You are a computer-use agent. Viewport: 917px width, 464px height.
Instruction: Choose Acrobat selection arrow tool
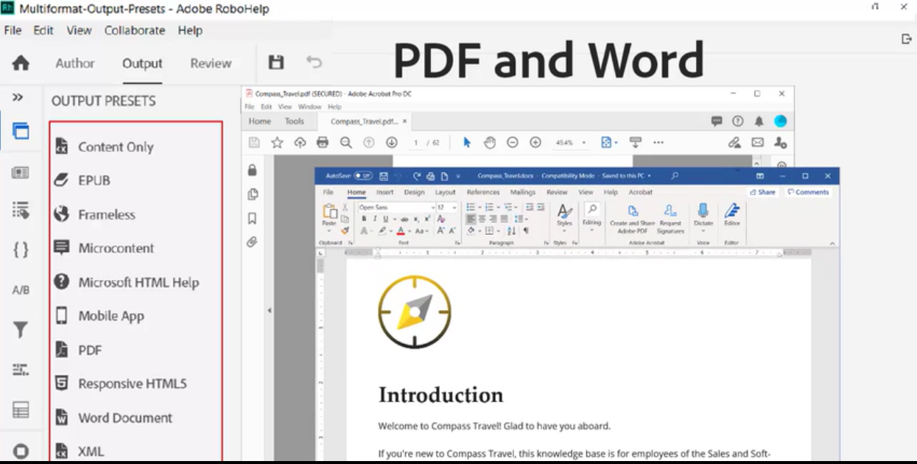click(x=467, y=142)
